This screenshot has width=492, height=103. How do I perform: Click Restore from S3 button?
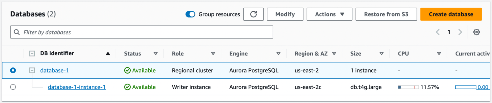coord(386,14)
